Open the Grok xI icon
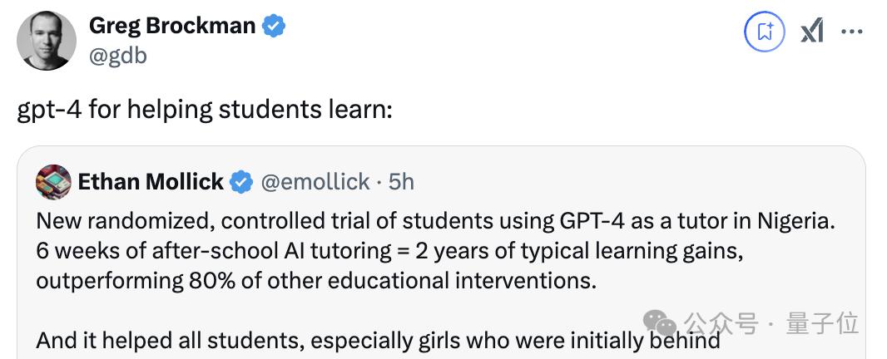 tap(812, 31)
